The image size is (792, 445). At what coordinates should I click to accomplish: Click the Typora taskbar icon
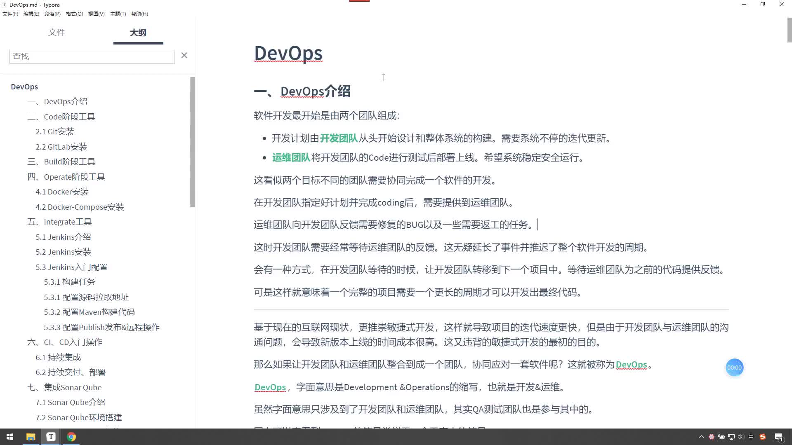[x=51, y=437]
